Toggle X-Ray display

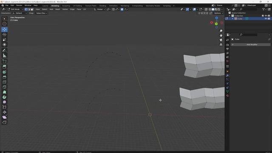click(x=206, y=9)
